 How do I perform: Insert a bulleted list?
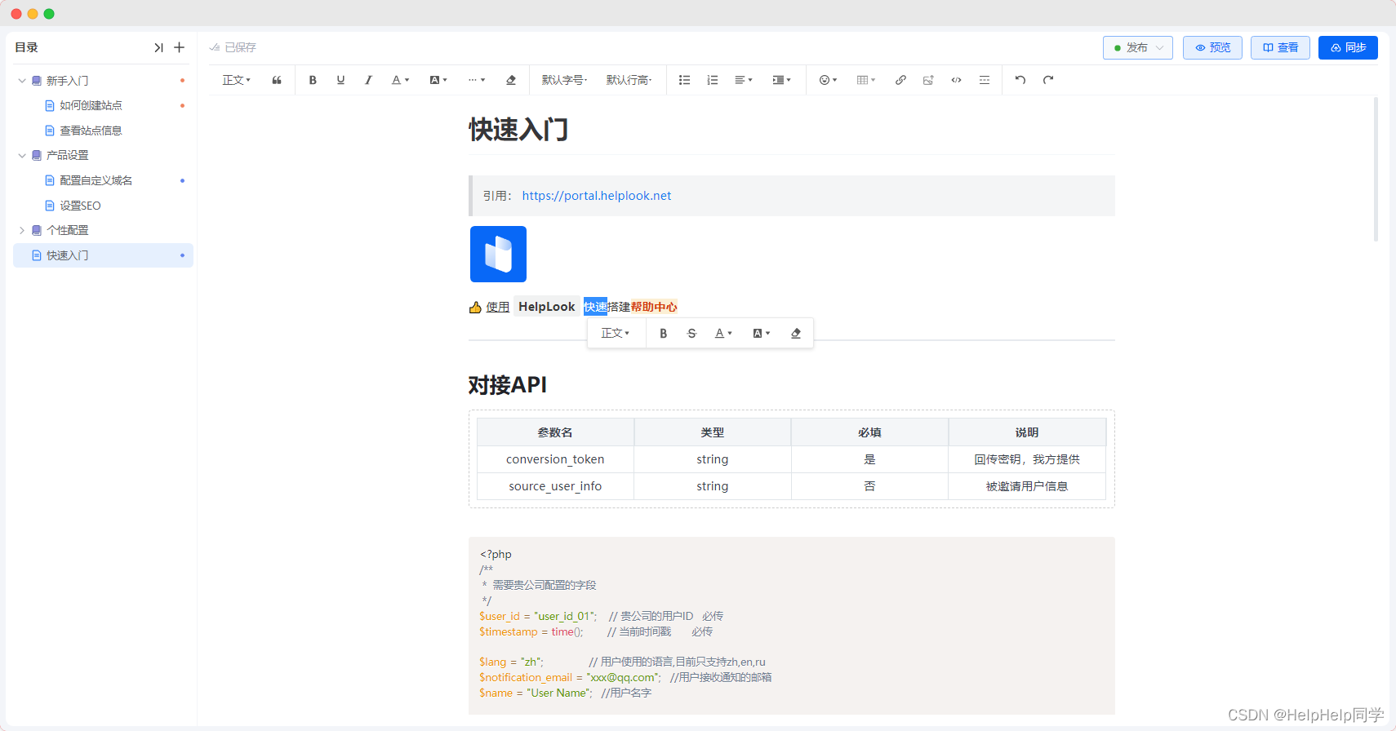tap(684, 80)
